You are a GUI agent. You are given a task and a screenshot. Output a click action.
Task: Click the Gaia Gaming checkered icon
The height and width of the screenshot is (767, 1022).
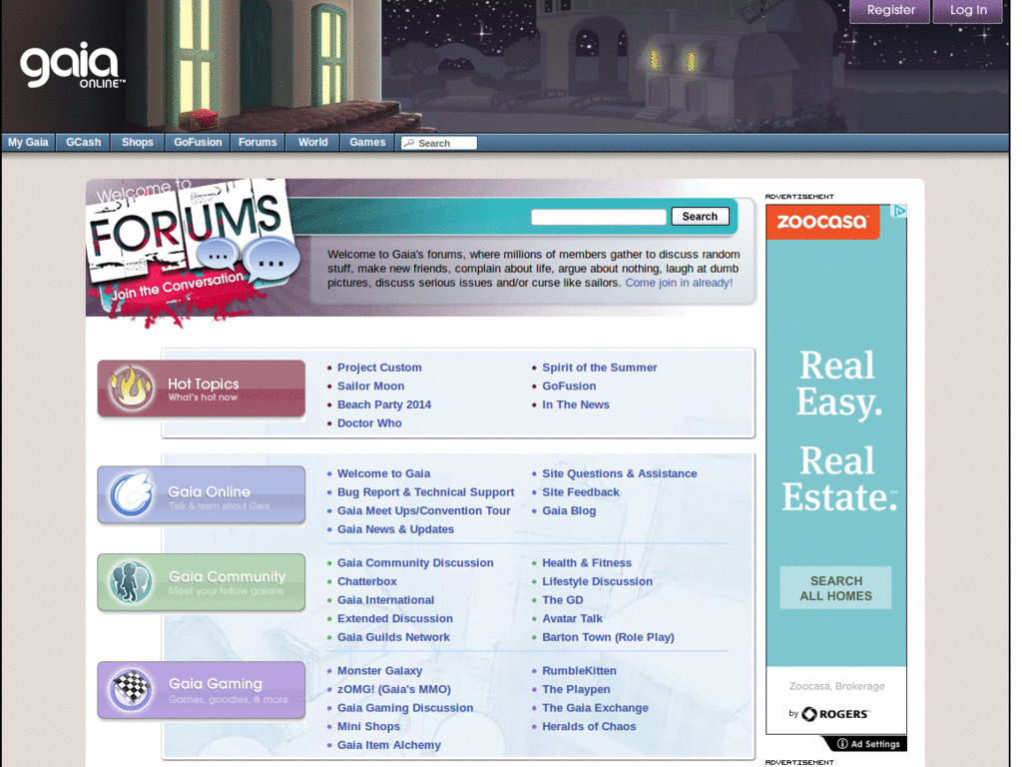point(131,689)
